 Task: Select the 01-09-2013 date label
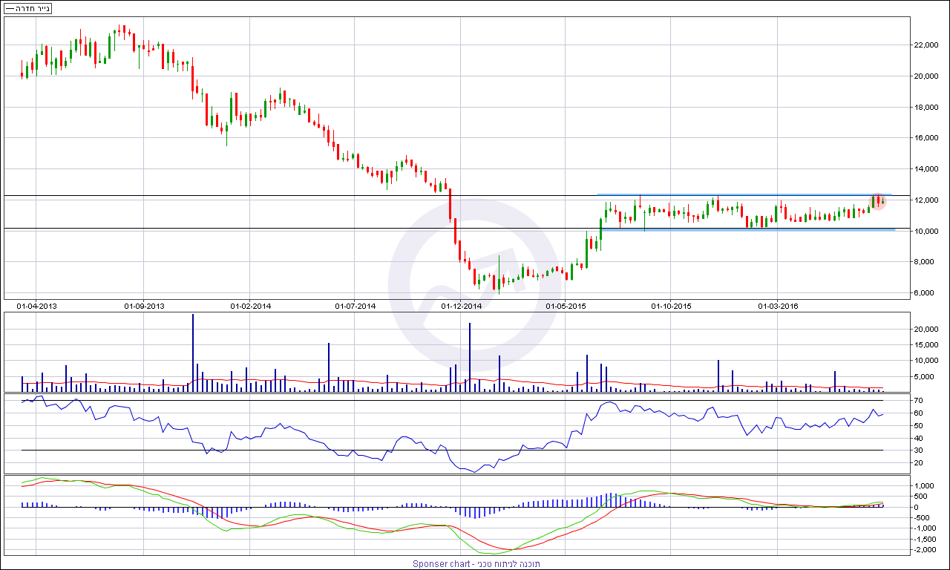coord(144,305)
